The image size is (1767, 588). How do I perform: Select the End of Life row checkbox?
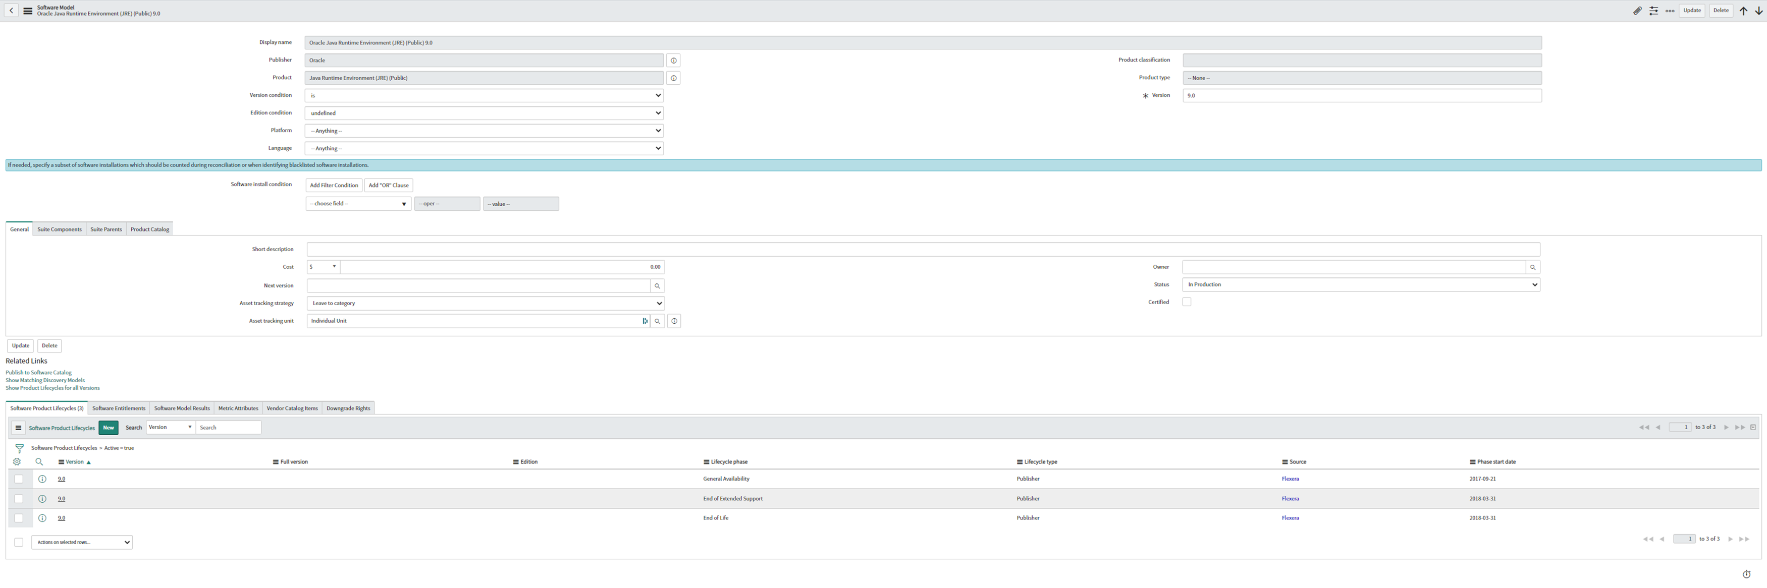[x=19, y=518]
